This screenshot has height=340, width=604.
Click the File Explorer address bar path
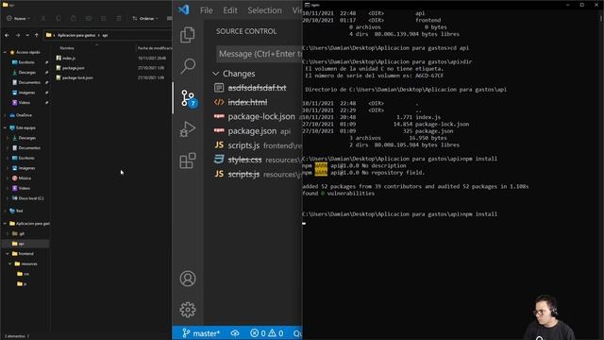108,35
